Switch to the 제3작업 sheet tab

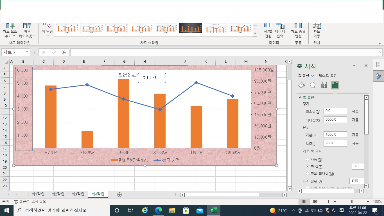78,194
